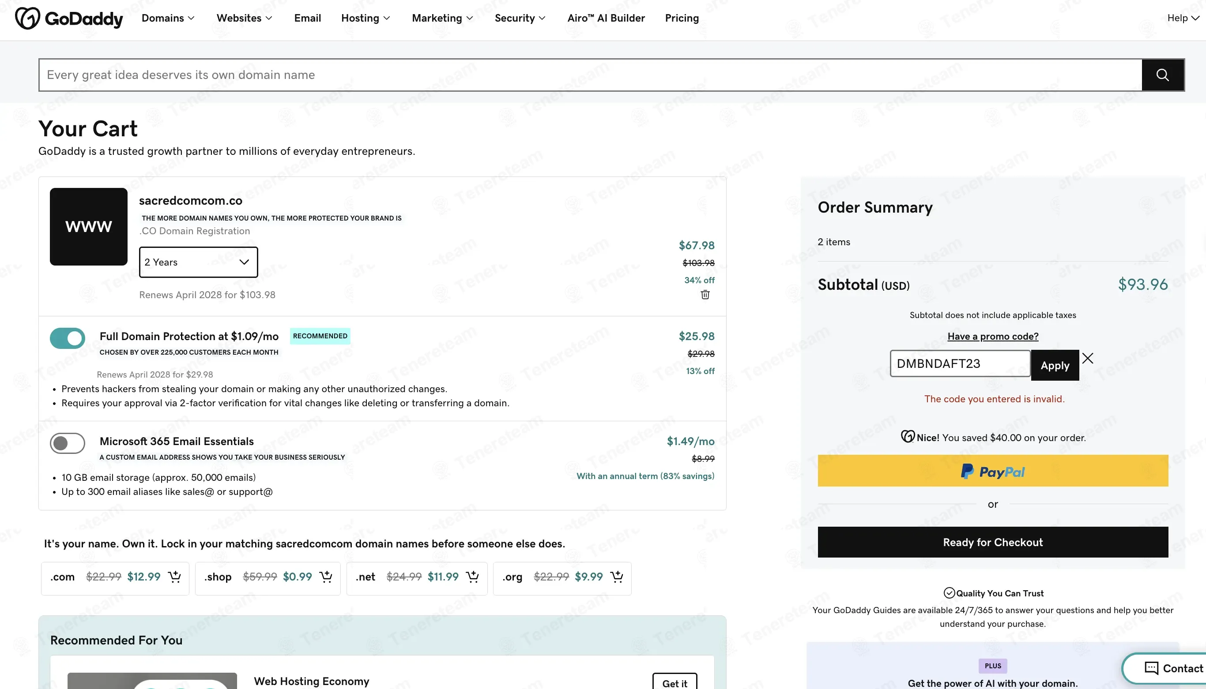Click the GoDaddy logo
This screenshot has width=1206, height=689.
point(69,19)
